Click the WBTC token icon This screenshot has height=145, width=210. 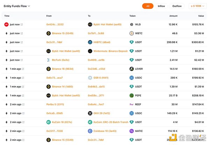tap(132, 33)
